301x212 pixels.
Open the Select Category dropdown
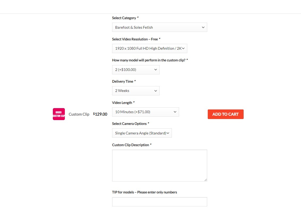159,27
